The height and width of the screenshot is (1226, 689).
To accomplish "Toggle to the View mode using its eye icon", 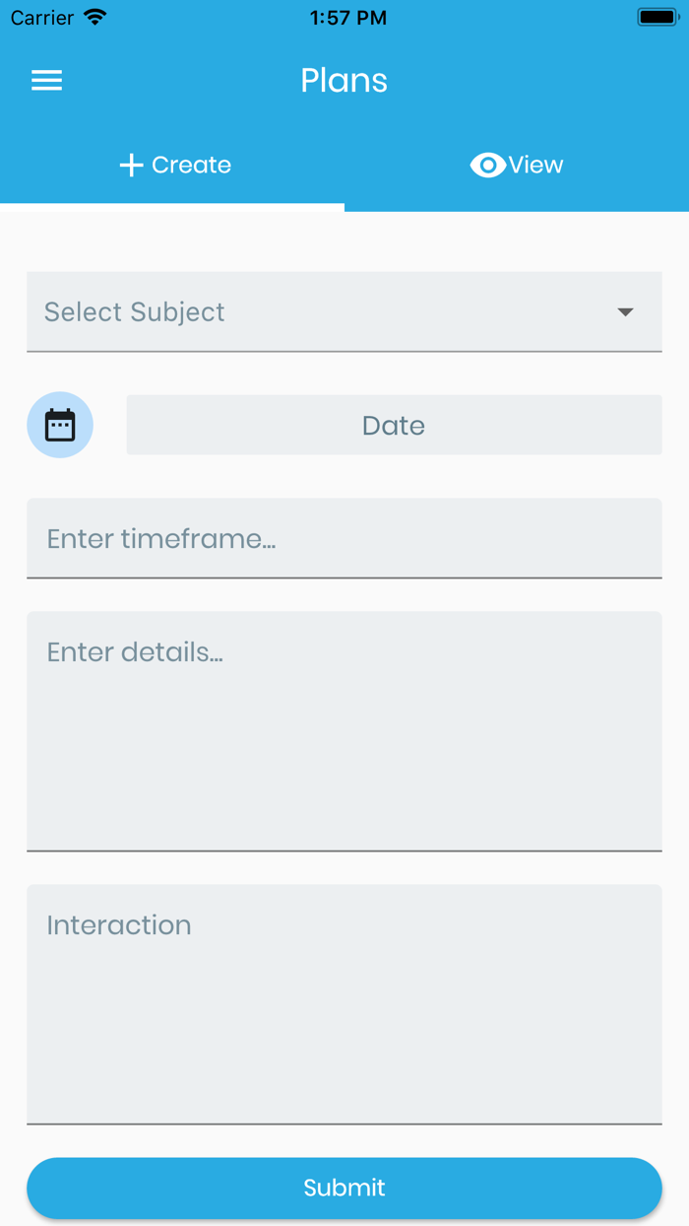I will (487, 165).
